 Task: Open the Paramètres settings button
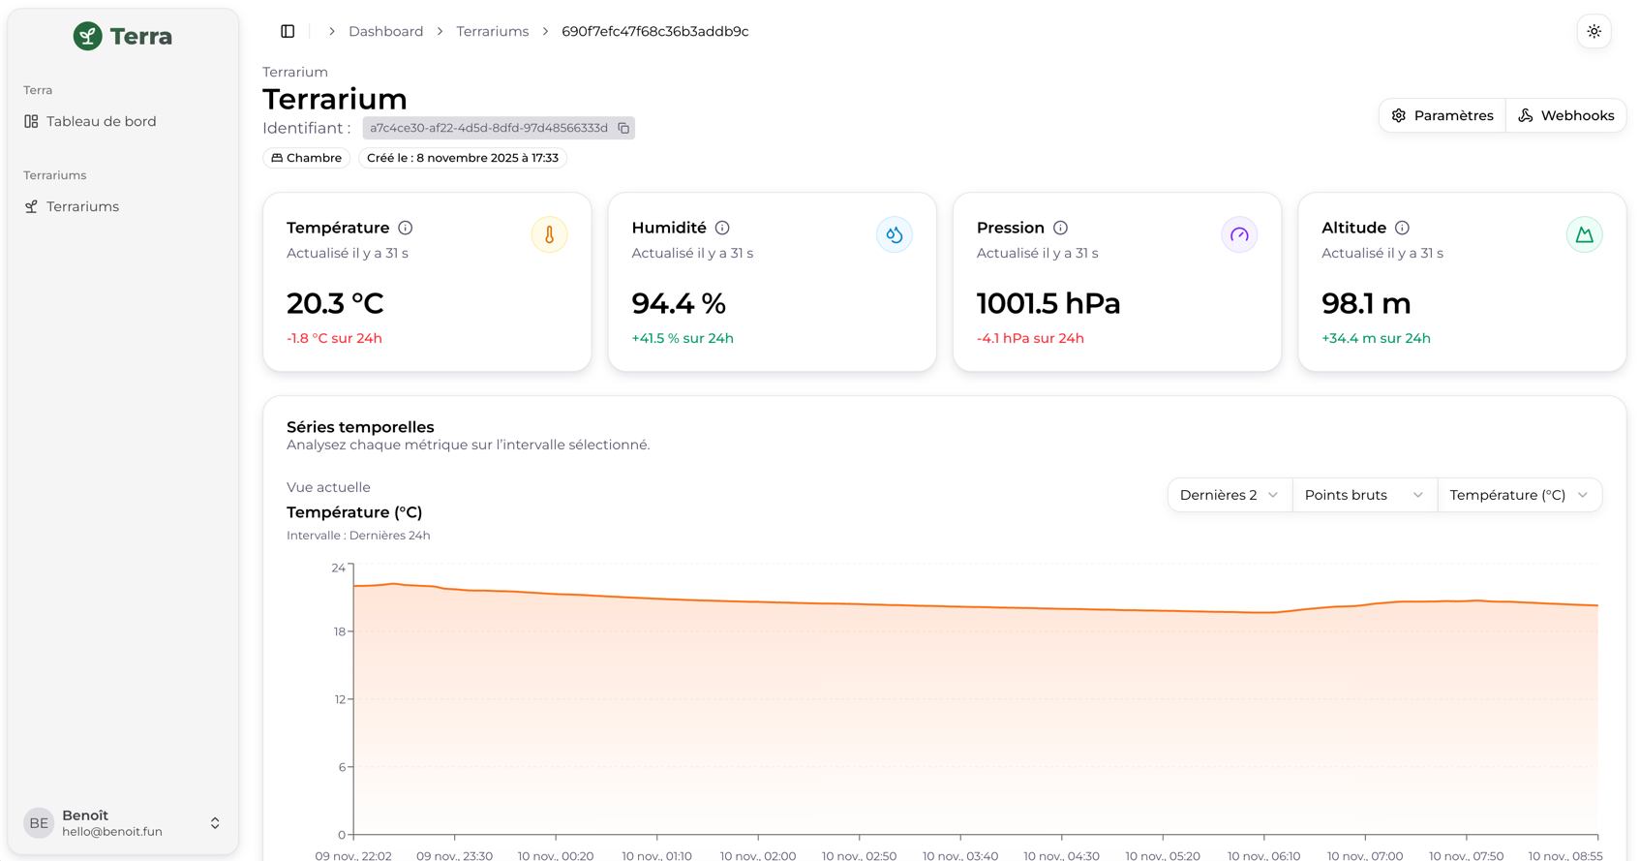point(1442,115)
